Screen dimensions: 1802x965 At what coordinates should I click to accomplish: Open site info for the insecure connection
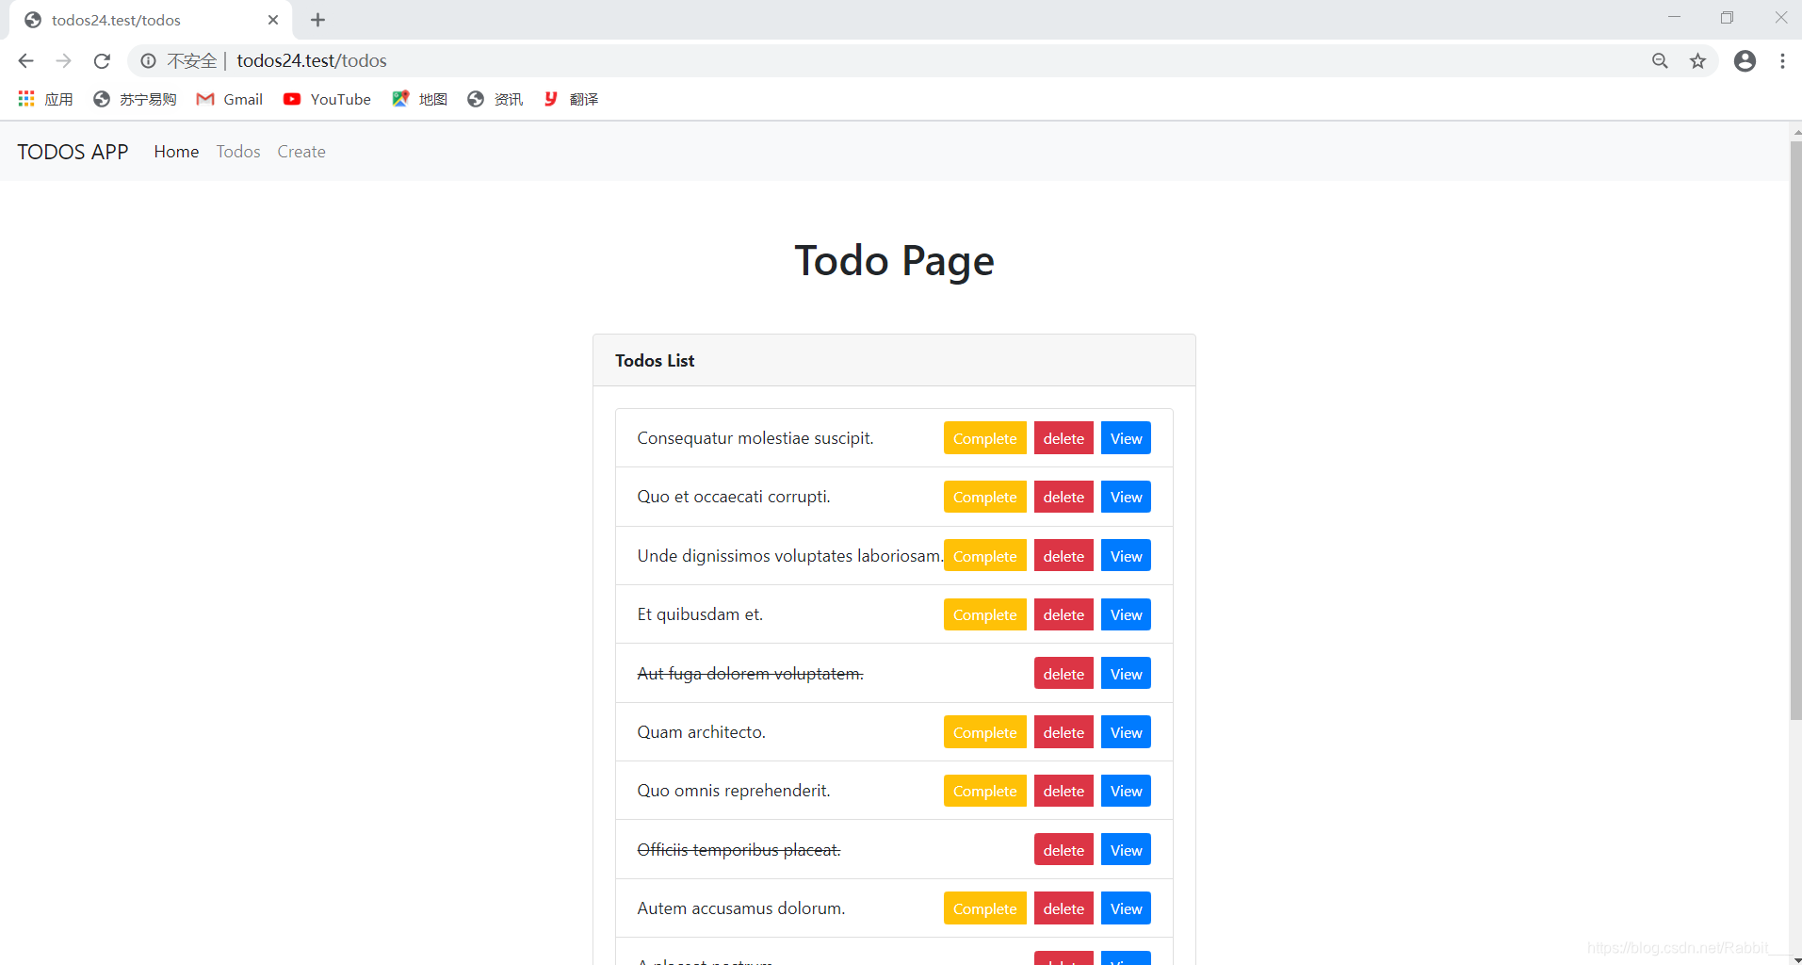pos(149,61)
